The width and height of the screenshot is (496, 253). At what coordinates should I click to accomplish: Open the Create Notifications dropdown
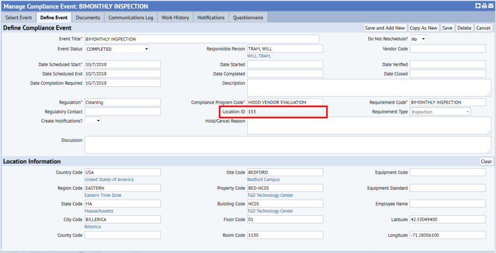tap(93, 121)
